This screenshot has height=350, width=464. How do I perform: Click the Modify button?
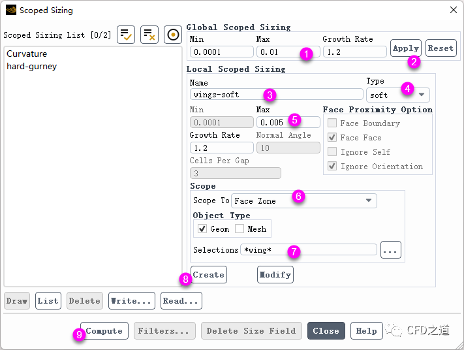point(275,274)
